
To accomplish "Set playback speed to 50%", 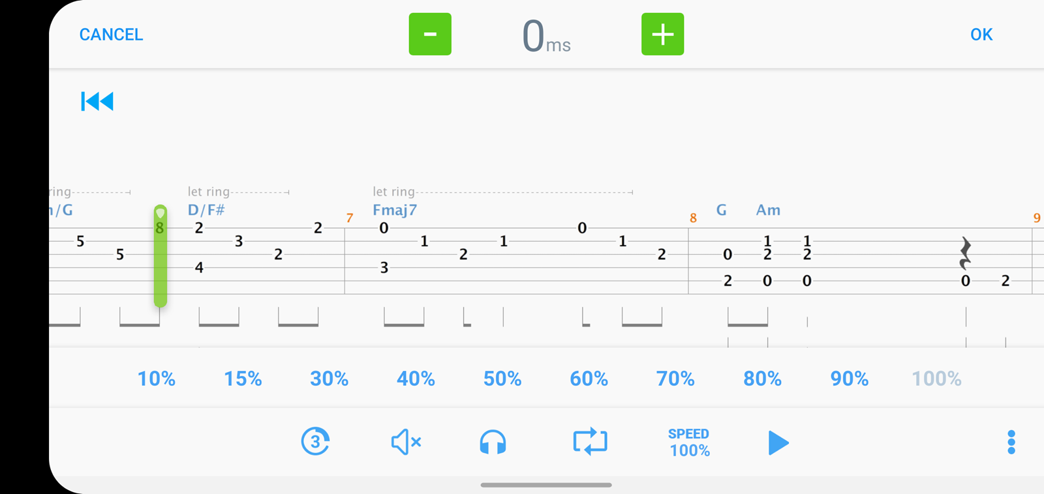I will 502,379.
